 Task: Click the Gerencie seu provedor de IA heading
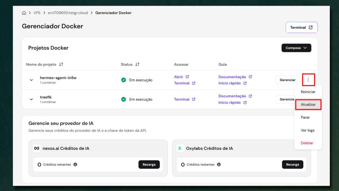[x=61, y=123]
